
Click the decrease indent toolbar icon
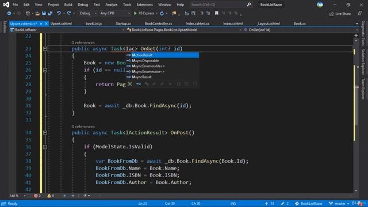coord(202,13)
